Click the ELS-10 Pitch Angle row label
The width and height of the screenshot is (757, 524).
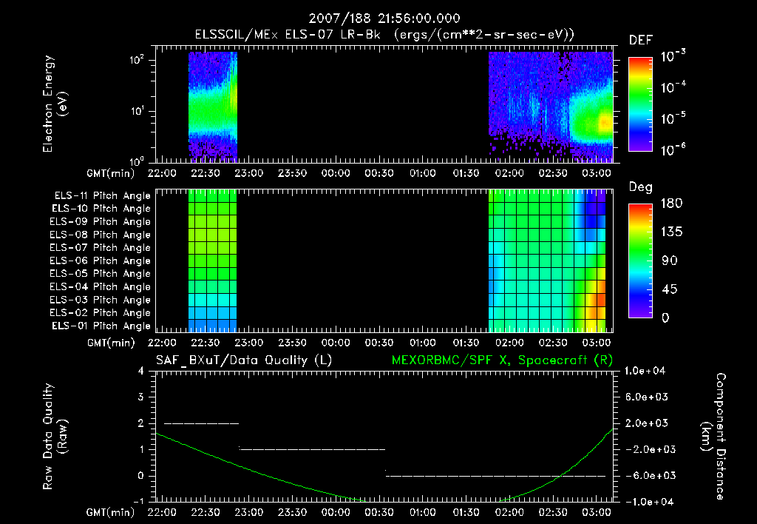point(101,209)
